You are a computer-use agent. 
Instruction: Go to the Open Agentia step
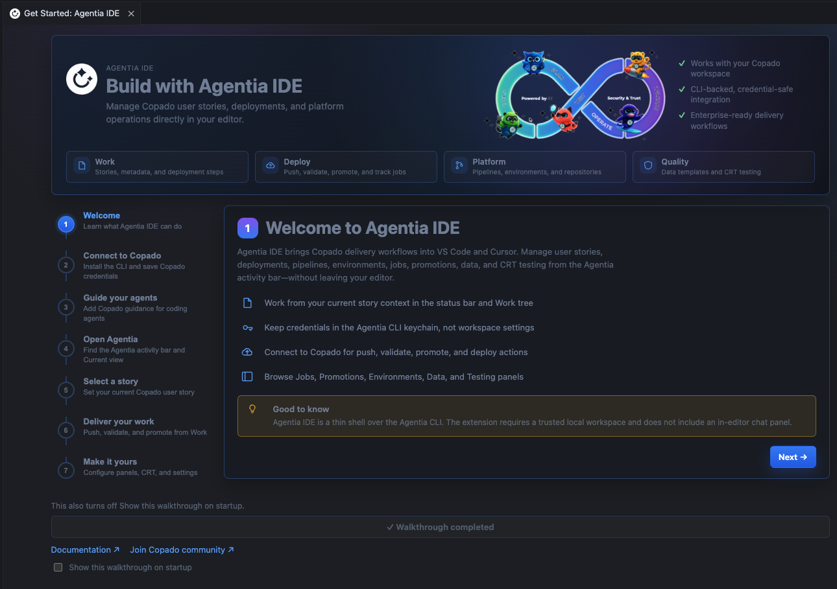pyautogui.click(x=133, y=349)
